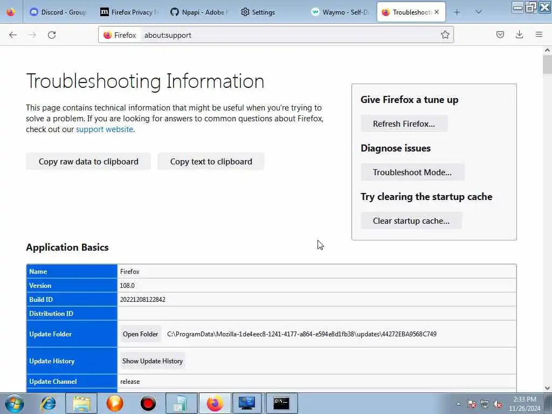Bookmark this page with the star icon
Viewport: 552px width, 414px height.
pyautogui.click(x=445, y=34)
